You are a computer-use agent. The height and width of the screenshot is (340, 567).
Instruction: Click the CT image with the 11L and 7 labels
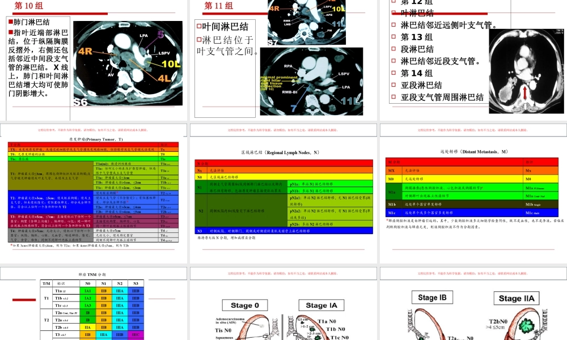[x=312, y=81]
